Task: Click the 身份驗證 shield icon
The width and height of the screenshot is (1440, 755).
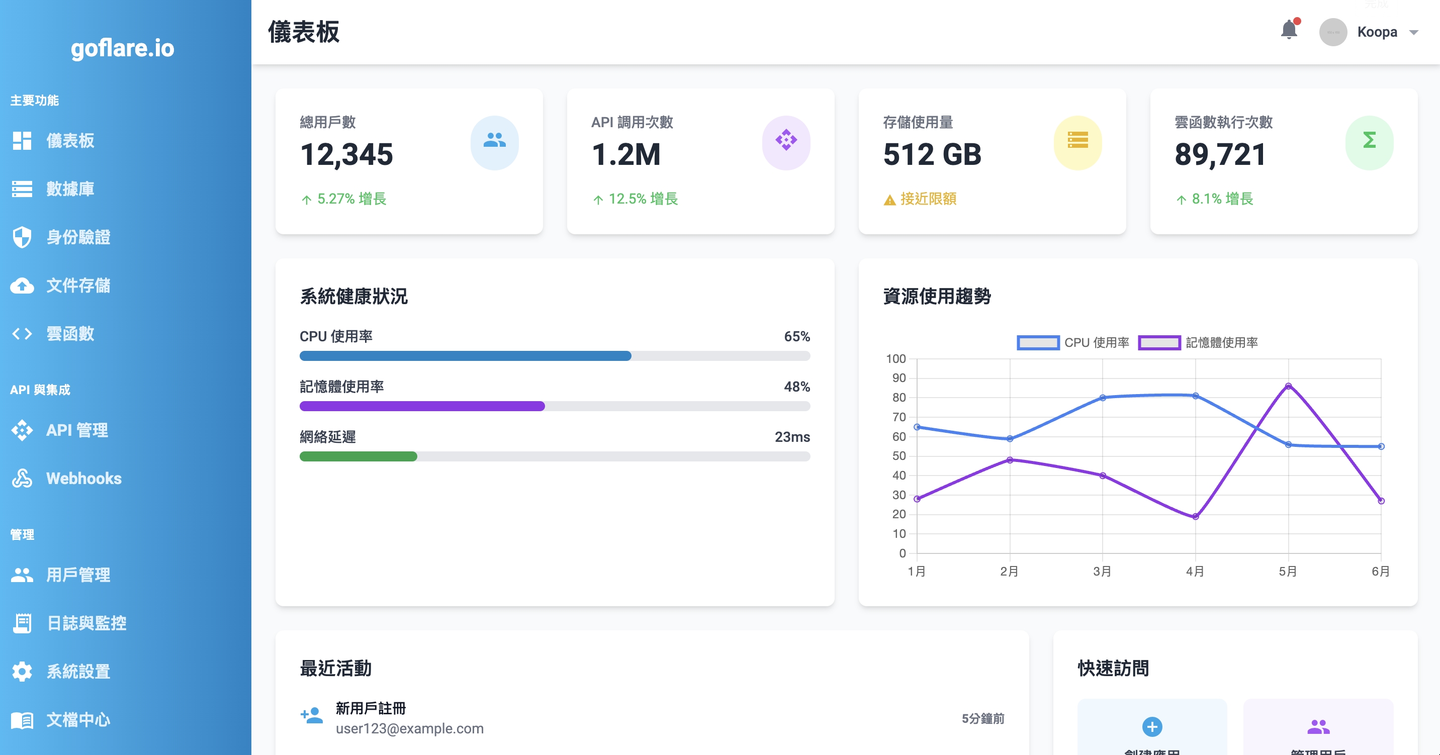Action: click(22, 237)
